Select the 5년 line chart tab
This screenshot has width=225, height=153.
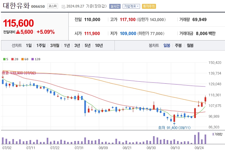tap(88, 45)
